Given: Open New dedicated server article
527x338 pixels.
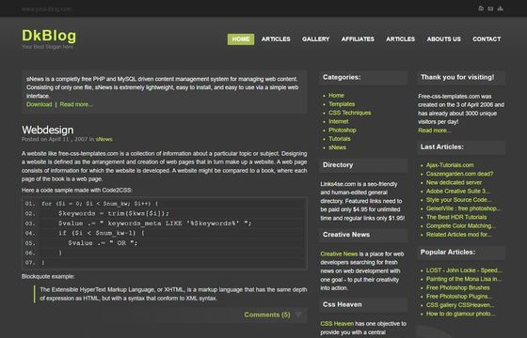Looking at the screenshot, I should pos(454,182).
